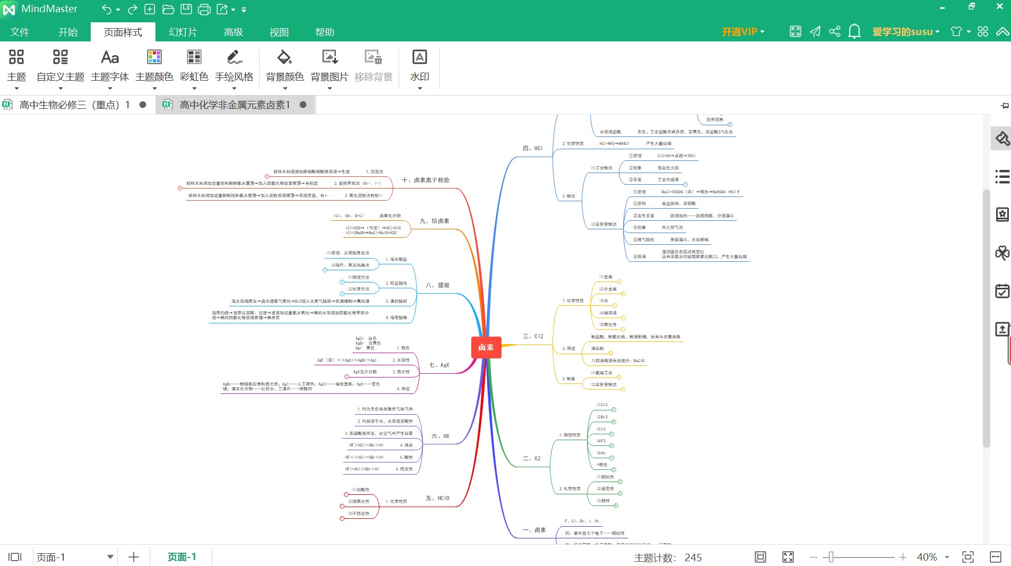
Task: Open the 帮助 ribbon tab
Action: pos(325,32)
